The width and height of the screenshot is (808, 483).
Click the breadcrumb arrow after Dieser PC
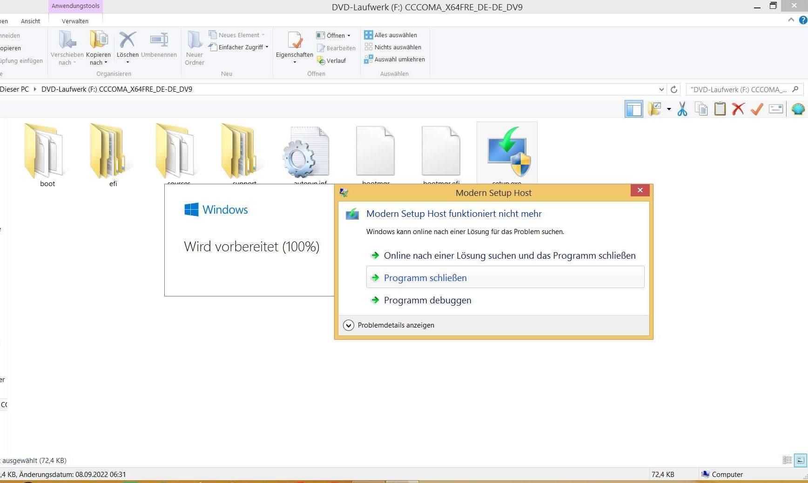pos(35,89)
